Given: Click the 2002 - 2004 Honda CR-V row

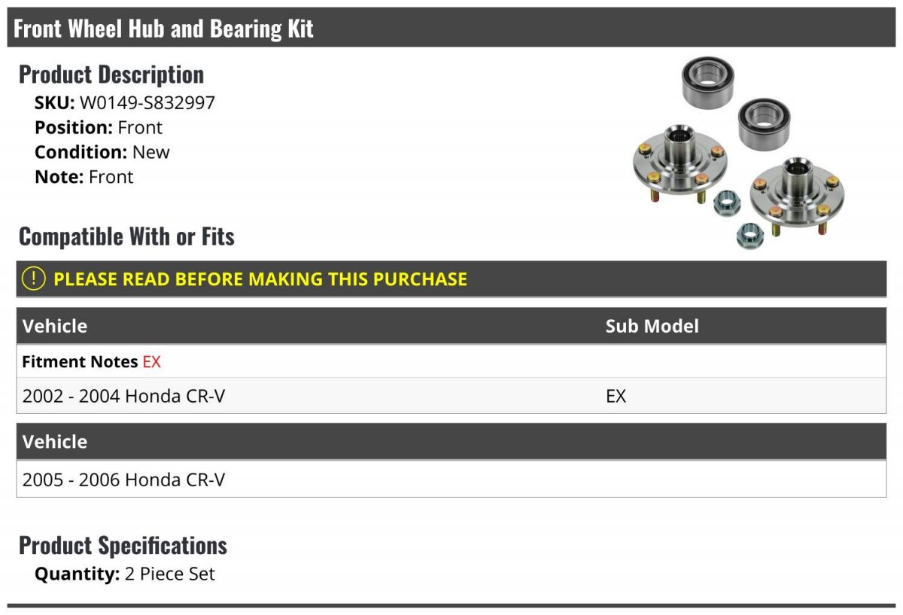Looking at the screenshot, I should (x=451, y=395).
